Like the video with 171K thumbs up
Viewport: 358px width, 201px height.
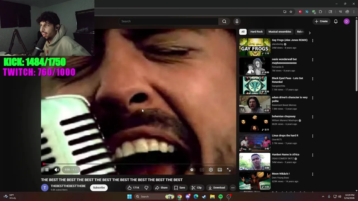coord(133,188)
